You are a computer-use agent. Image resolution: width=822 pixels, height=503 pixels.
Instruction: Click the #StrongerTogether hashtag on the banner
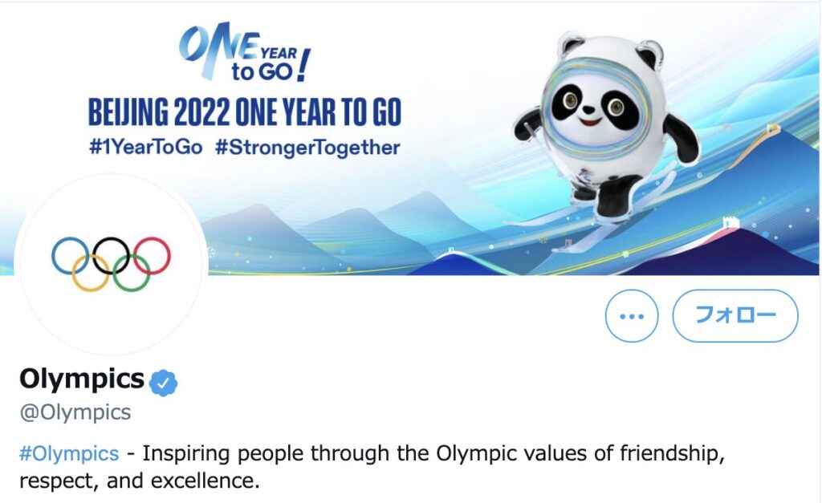click(307, 148)
